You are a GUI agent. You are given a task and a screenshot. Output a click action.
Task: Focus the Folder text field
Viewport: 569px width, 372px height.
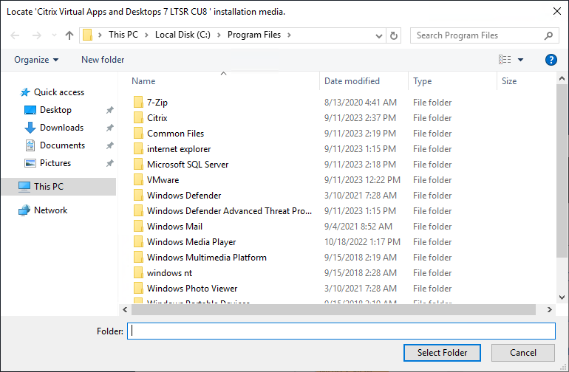341,331
